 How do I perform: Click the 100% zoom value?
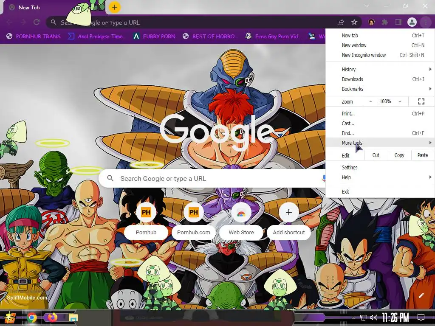[385, 101]
